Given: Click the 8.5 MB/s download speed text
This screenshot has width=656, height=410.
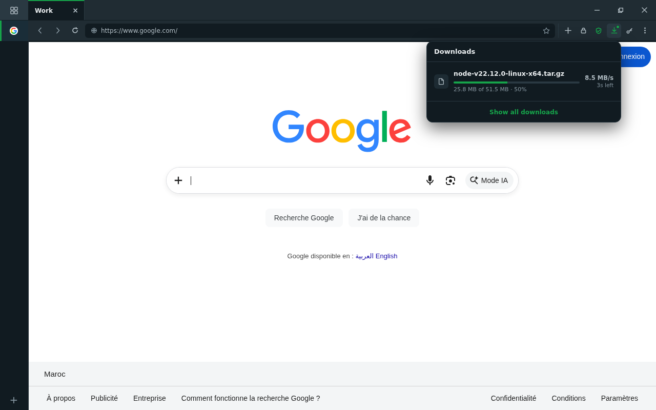Looking at the screenshot, I should (599, 78).
